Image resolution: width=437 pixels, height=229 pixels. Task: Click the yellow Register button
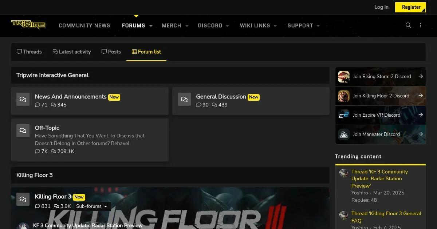coord(410,7)
